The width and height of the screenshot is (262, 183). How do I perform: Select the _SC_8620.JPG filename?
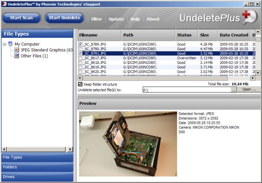[95, 72]
